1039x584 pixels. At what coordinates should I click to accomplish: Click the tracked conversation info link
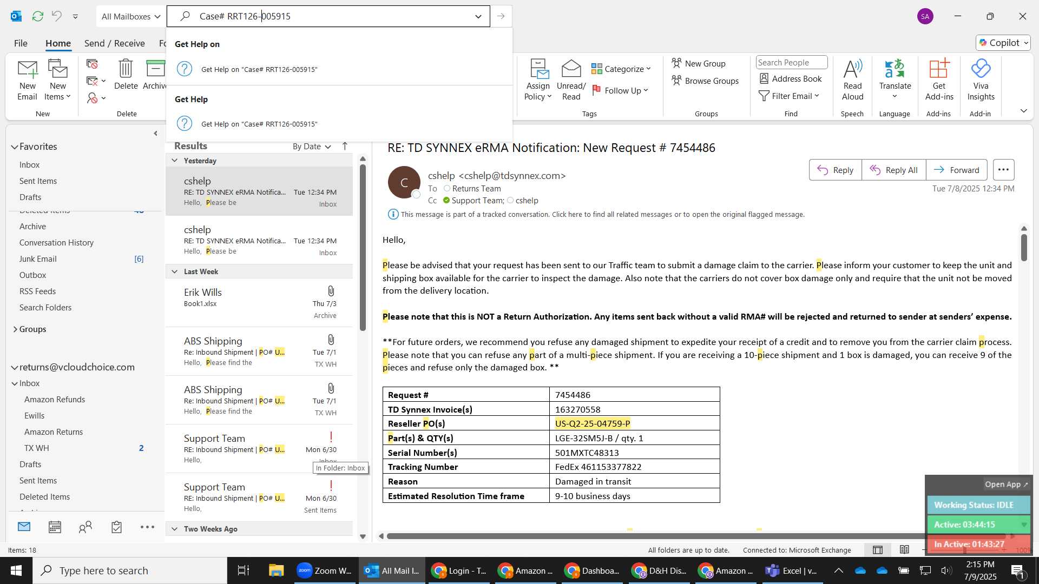tap(602, 214)
